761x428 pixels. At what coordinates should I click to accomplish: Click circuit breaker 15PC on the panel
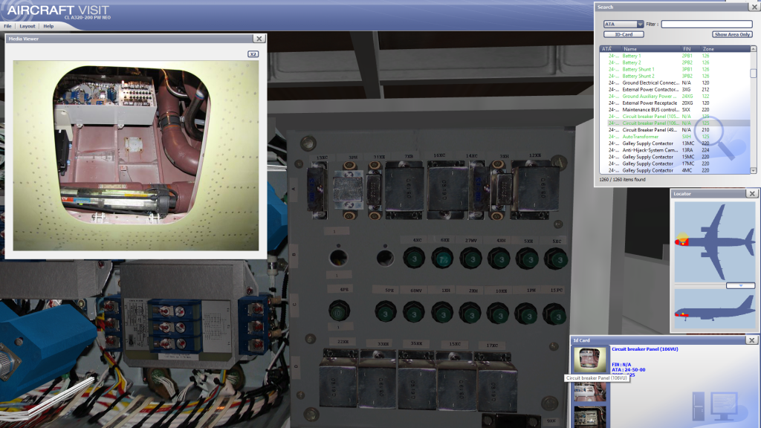click(554, 315)
